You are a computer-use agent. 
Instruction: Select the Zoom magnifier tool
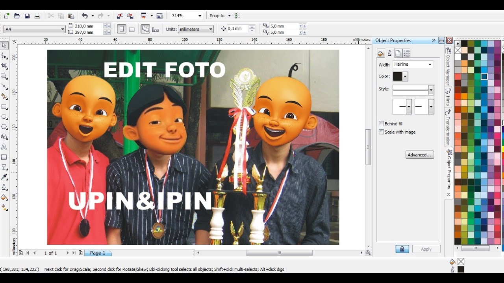tap(4, 76)
